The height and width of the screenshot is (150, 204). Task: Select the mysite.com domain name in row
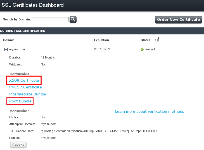click(x=17, y=49)
